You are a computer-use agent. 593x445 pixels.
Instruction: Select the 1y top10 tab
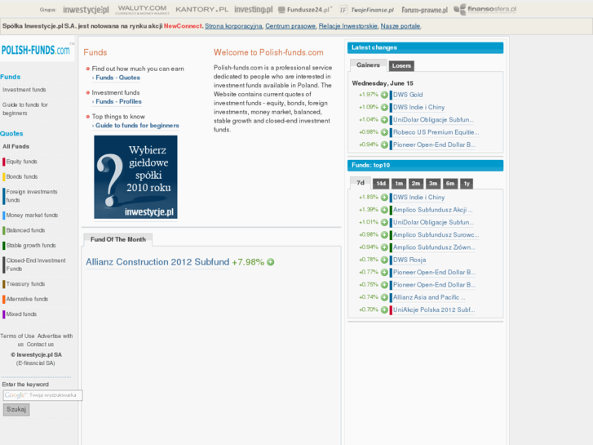click(467, 184)
